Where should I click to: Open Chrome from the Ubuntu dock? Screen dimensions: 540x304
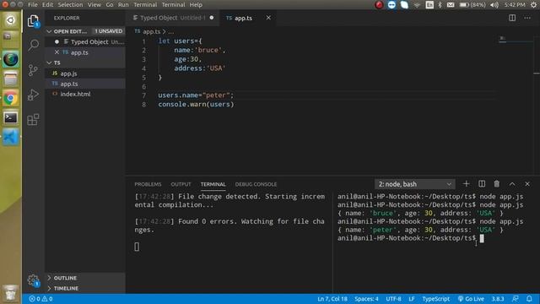tap(11, 98)
